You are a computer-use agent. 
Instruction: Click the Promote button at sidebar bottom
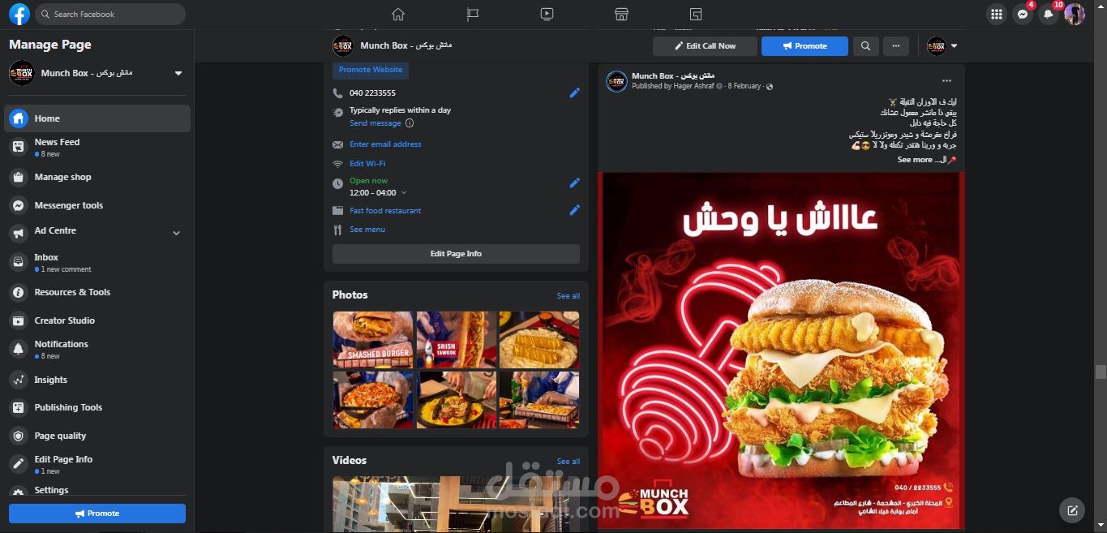97,514
